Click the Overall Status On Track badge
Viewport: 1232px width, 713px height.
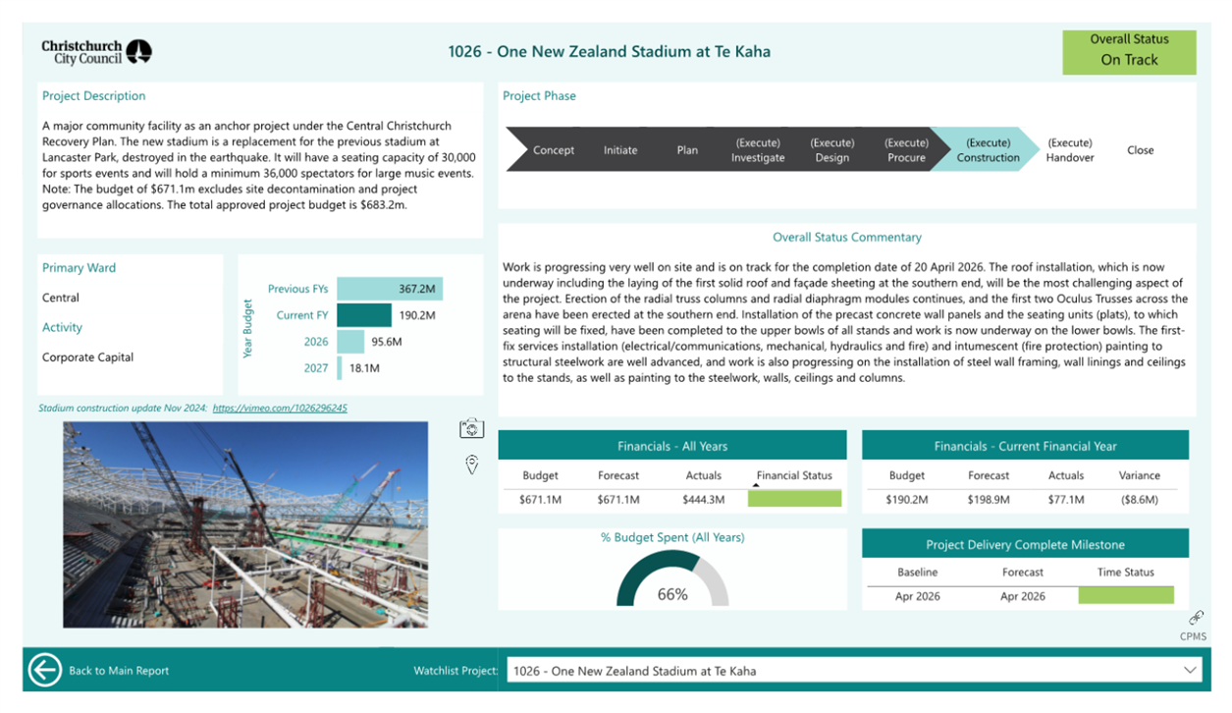[x=1129, y=52]
